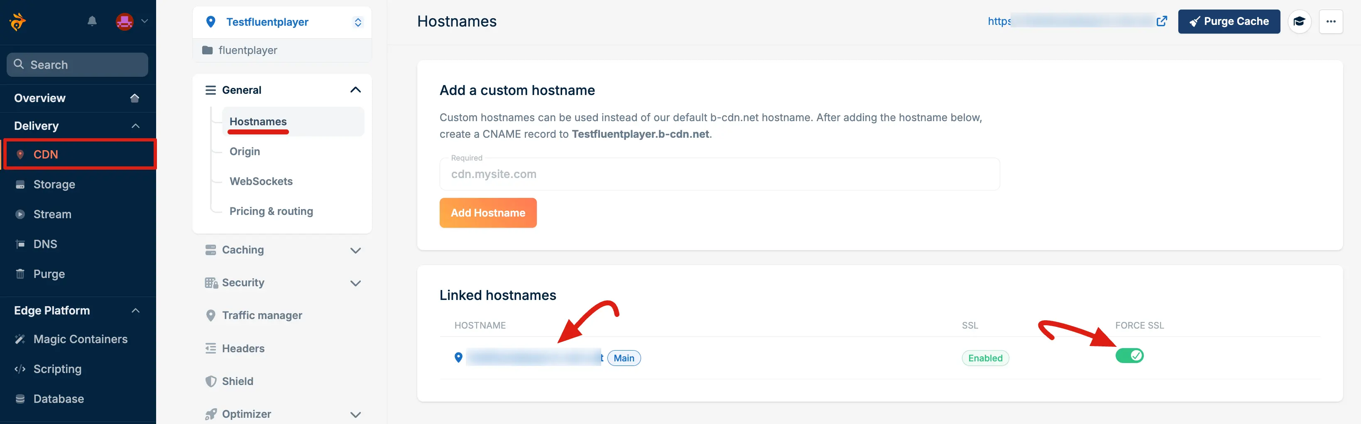Click the pull zone pin icon beside Testfluentplayer
This screenshot has width=1361, height=424.
(x=211, y=22)
